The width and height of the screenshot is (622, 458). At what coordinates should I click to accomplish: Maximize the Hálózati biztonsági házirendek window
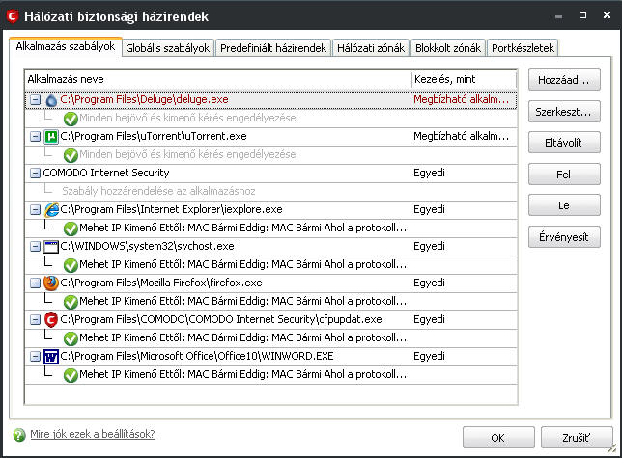pyautogui.click(x=582, y=15)
